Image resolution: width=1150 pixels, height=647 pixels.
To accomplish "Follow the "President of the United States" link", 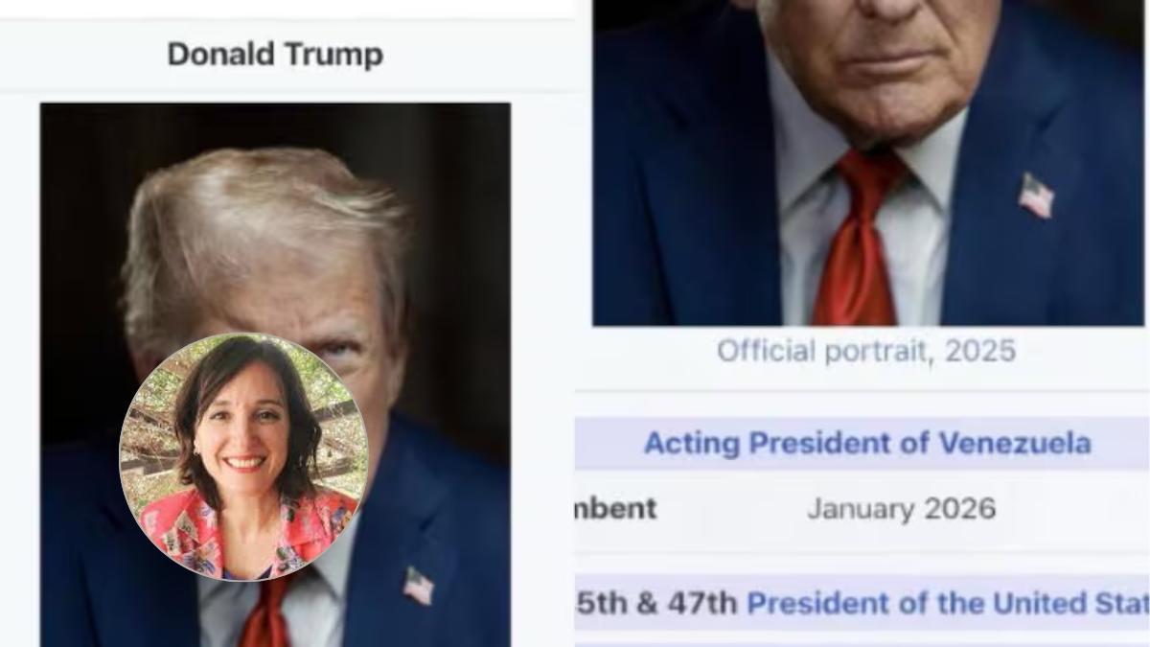I will (948, 603).
